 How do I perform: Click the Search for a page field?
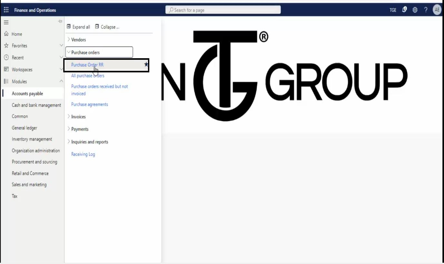[223, 10]
